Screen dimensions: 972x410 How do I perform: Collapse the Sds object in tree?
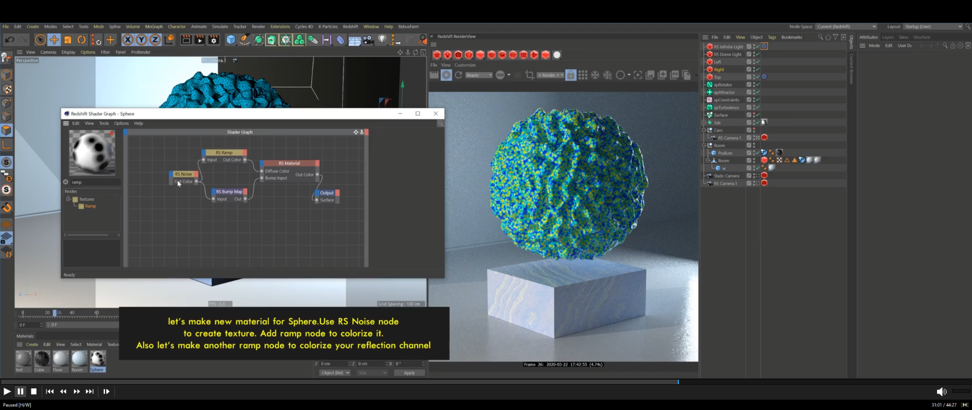point(704,122)
